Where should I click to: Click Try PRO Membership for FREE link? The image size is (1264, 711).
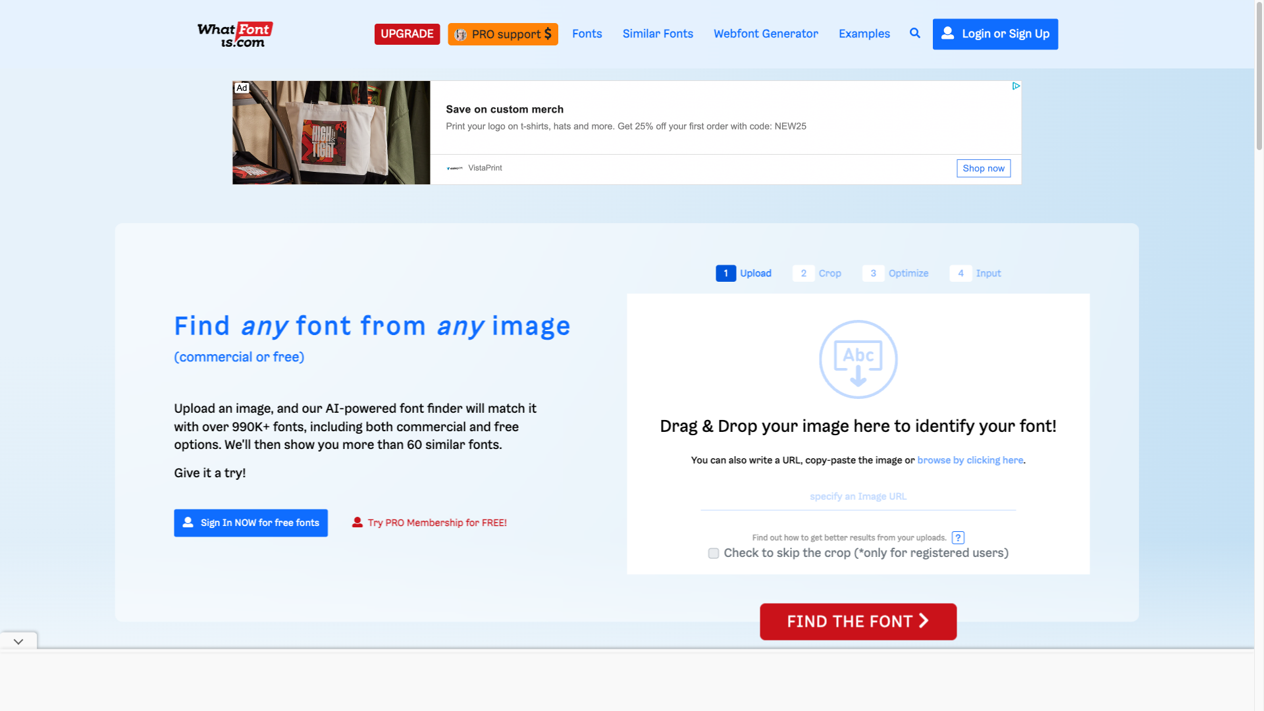[429, 523]
